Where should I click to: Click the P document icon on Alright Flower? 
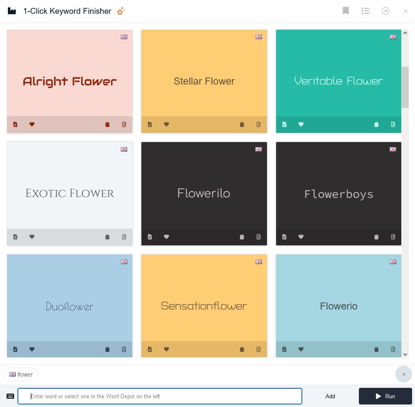click(15, 124)
